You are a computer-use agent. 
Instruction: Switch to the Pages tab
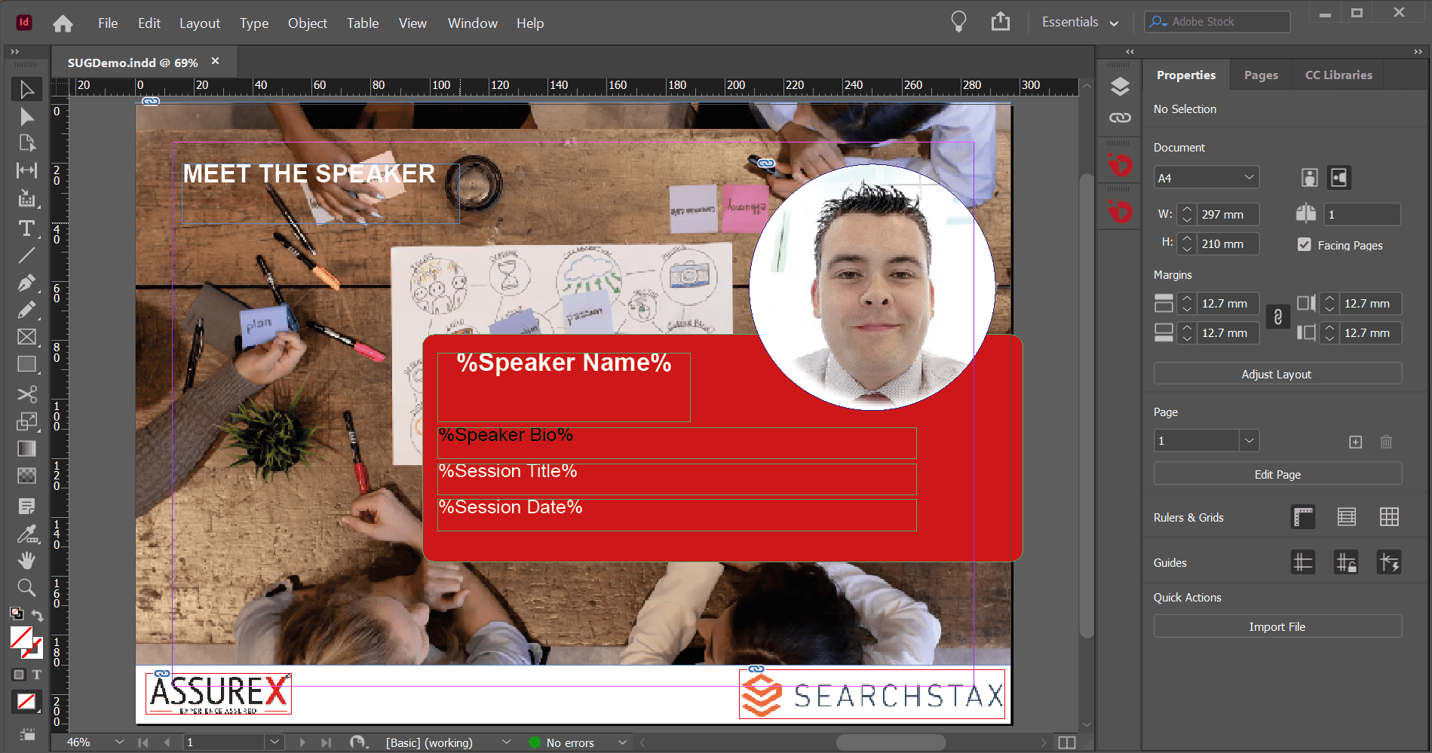[1261, 75]
